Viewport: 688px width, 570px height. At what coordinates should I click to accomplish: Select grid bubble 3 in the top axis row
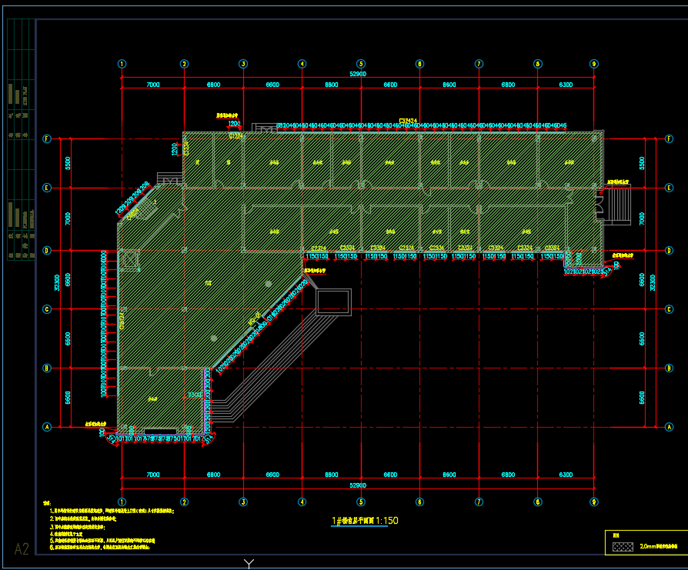pos(243,64)
